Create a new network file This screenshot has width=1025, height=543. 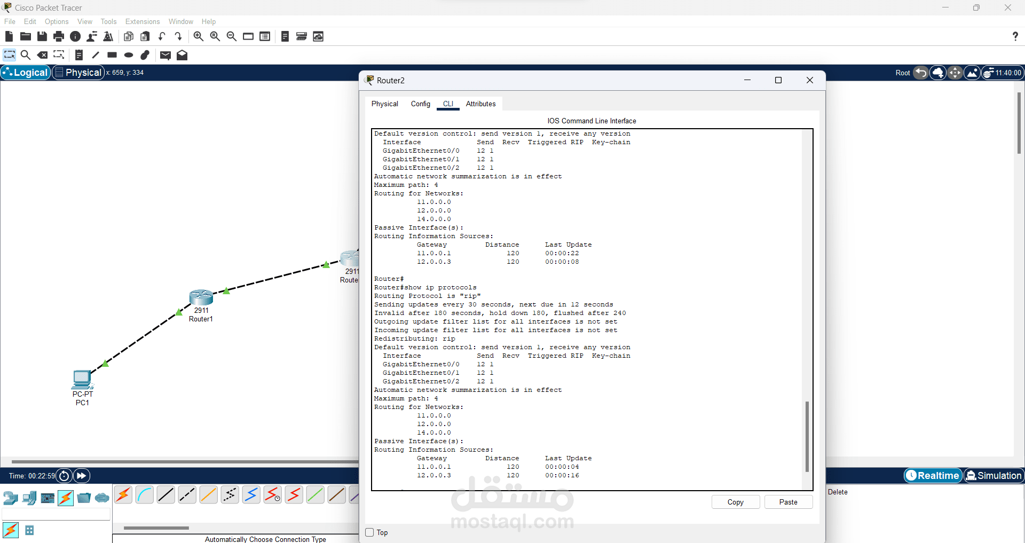[9, 36]
